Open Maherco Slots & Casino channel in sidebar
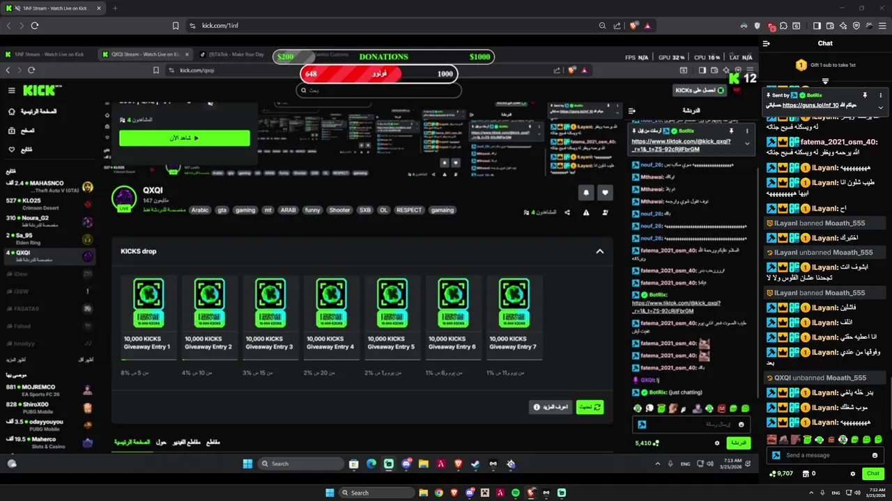The height and width of the screenshot is (501, 892). pos(48,443)
